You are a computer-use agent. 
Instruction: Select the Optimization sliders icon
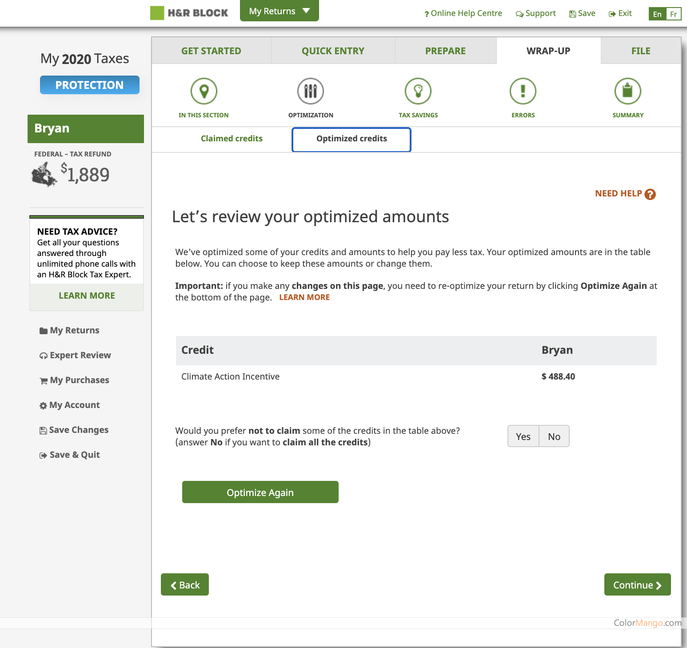pos(310,91)
